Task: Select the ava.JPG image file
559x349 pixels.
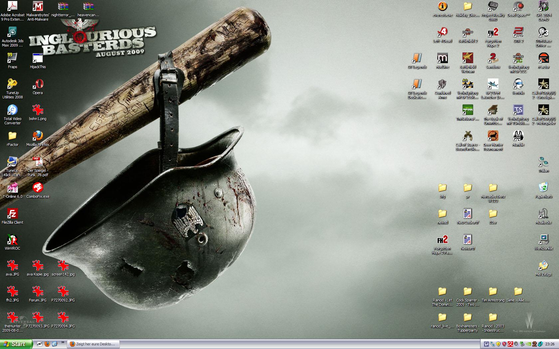Action: pyautogui.click(x=12, y=268)
